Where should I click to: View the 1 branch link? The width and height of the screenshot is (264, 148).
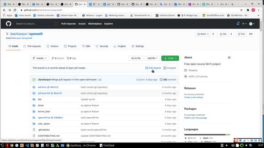coord(58,58)
